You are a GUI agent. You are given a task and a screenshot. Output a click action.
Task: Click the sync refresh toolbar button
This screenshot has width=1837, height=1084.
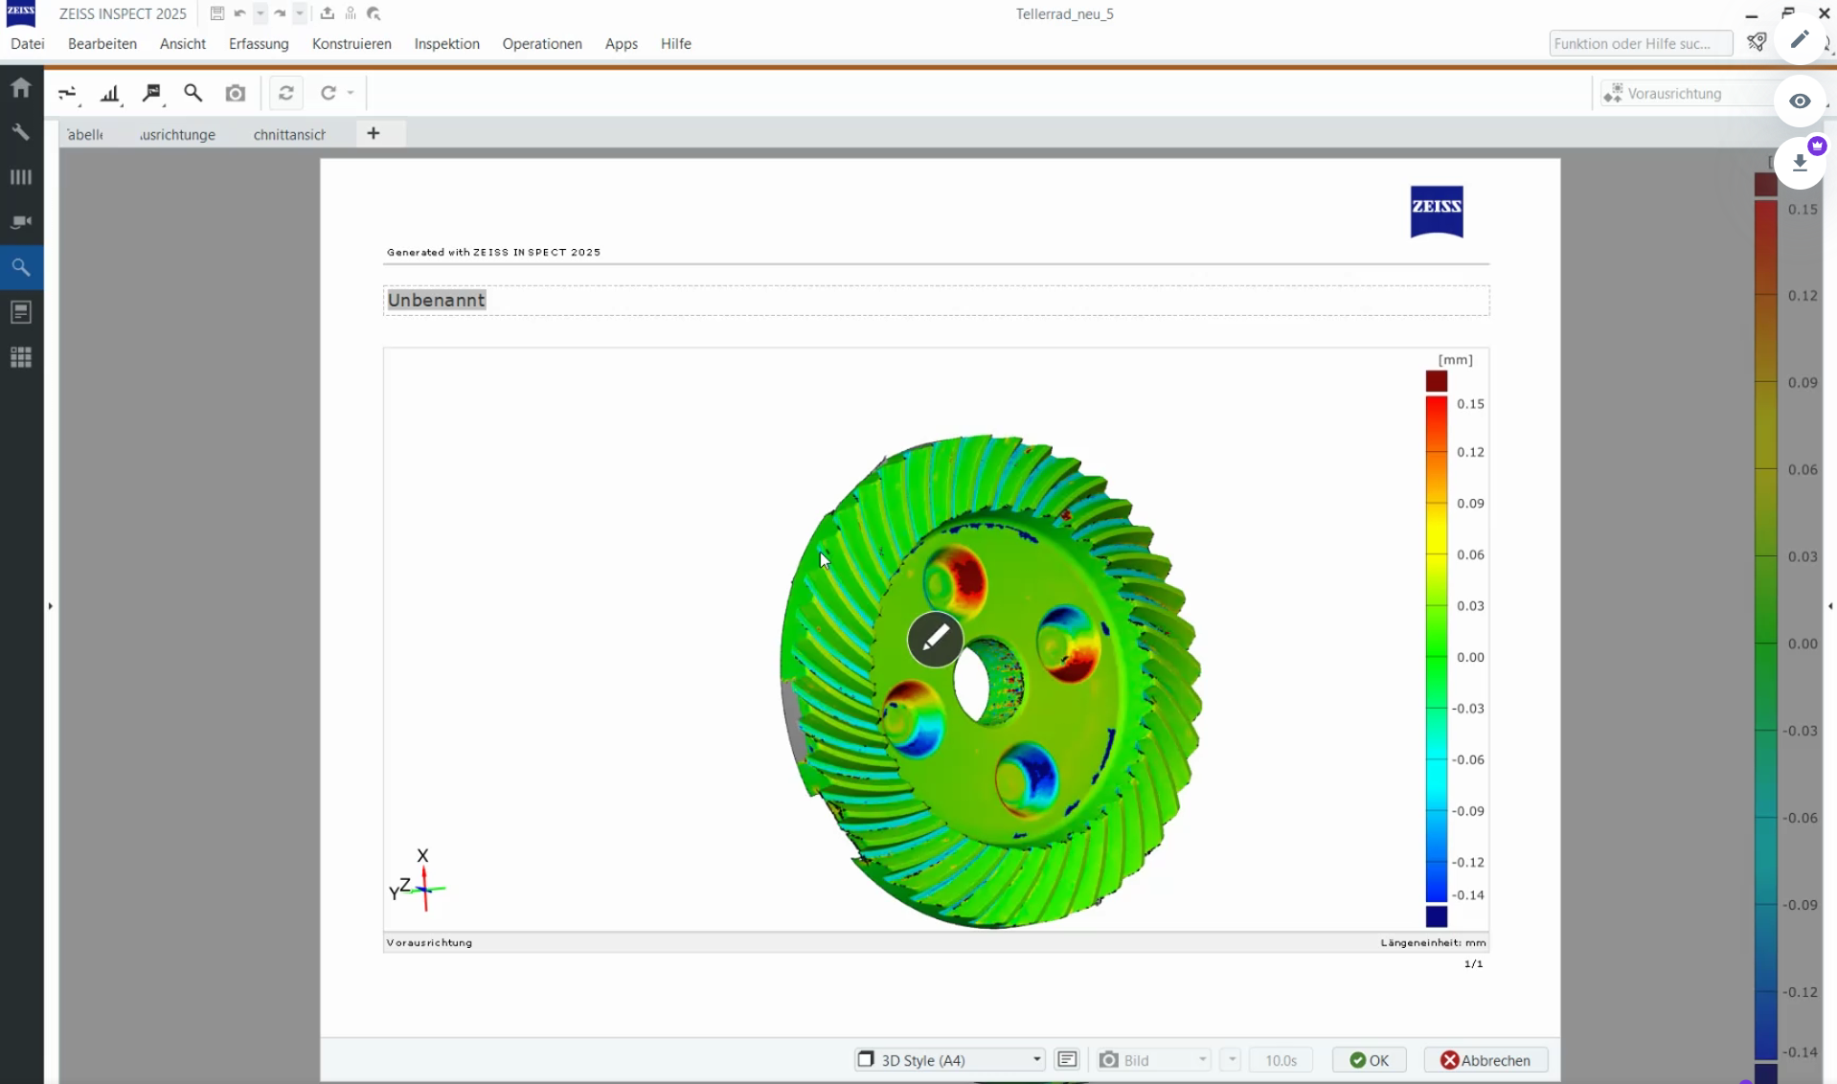coord(286,93)
